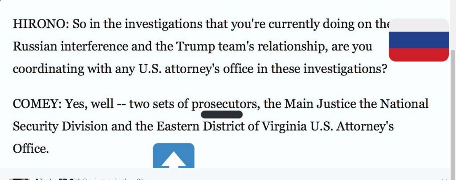Click the black mark under 'prosecutors'
Screen dimensions: 456x180
click(x=222, y=115)
